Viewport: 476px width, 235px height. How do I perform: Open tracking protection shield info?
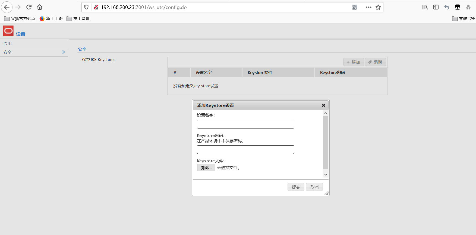pos(86,7)
